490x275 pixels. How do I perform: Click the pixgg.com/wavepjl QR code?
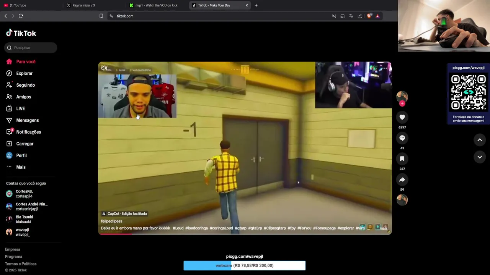469,92
